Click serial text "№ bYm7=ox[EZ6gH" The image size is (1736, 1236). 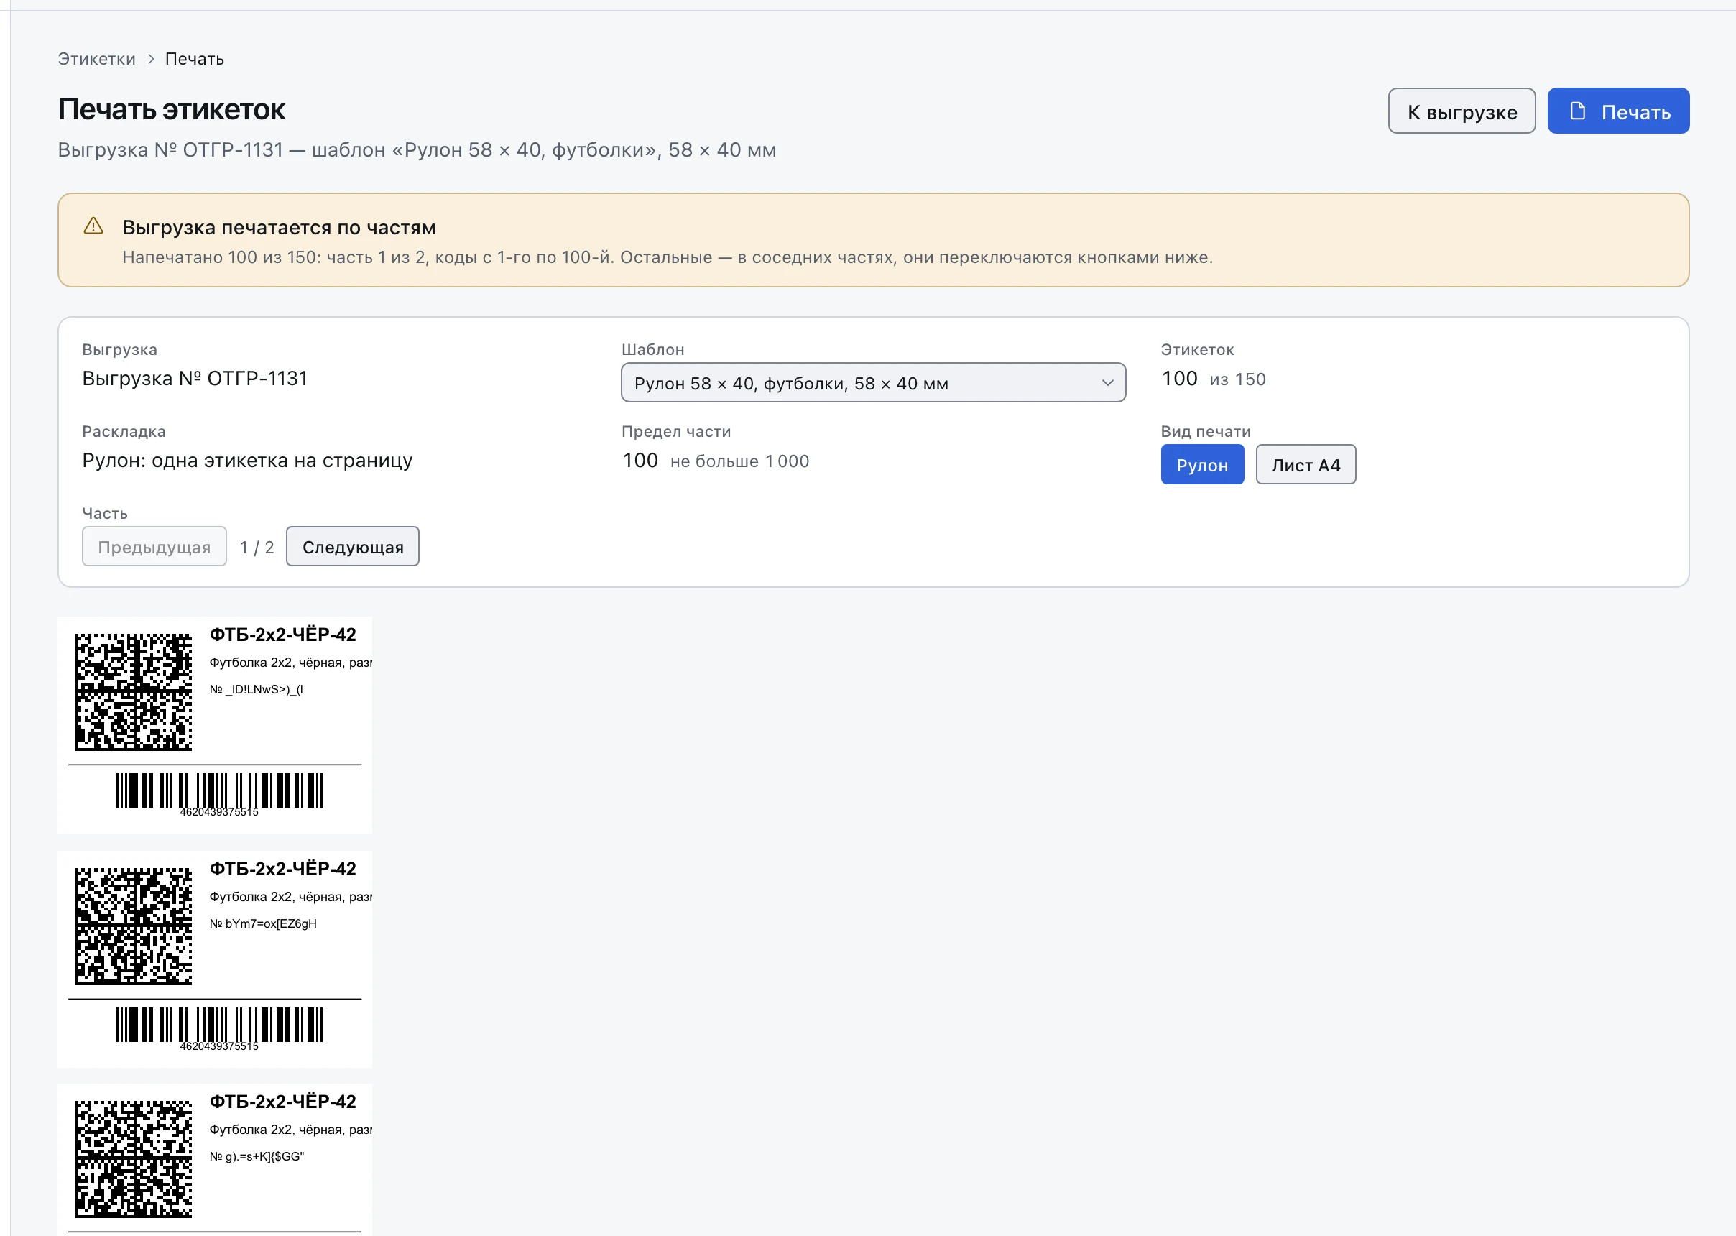click(263, 924)
